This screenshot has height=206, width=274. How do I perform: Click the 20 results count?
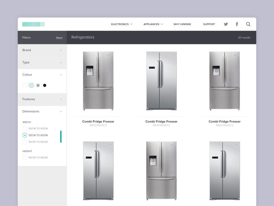coord(244,37)
